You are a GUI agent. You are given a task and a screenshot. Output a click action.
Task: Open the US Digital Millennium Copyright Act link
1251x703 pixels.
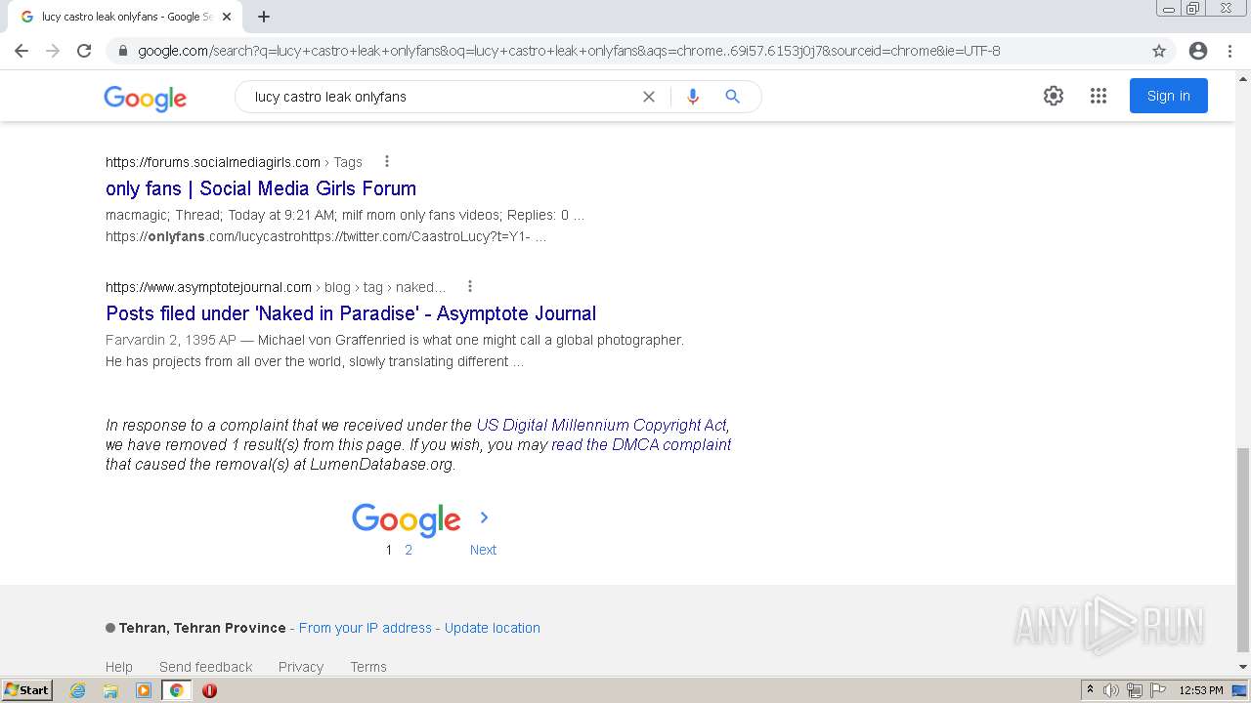(601, 425)
